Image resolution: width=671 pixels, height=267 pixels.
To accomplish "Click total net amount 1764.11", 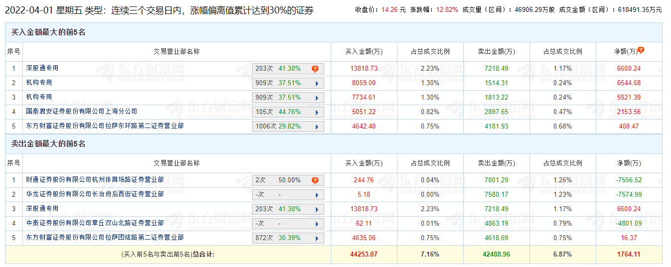I will point(629,255).
